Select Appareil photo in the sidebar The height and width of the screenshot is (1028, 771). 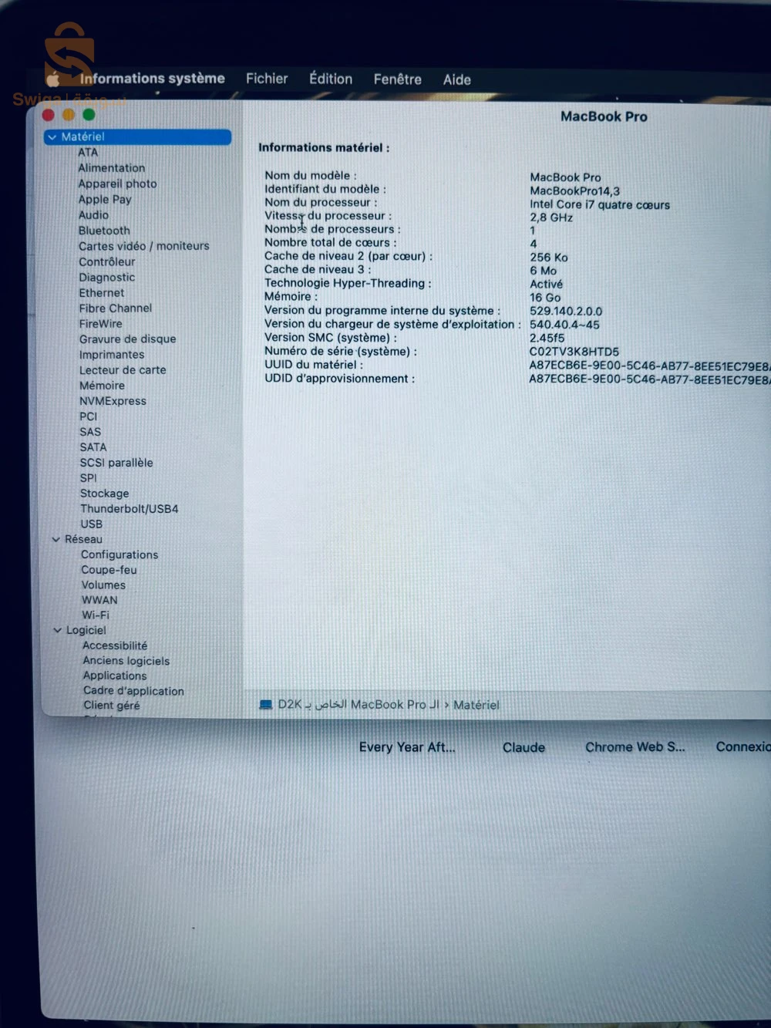pyautogui.click(x=117, y=184)
